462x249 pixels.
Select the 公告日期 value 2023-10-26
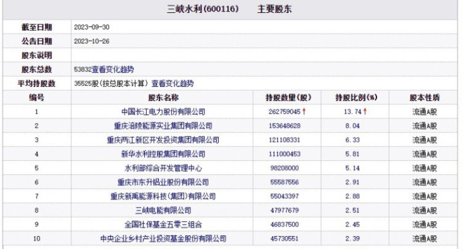[x=91, y=41]
